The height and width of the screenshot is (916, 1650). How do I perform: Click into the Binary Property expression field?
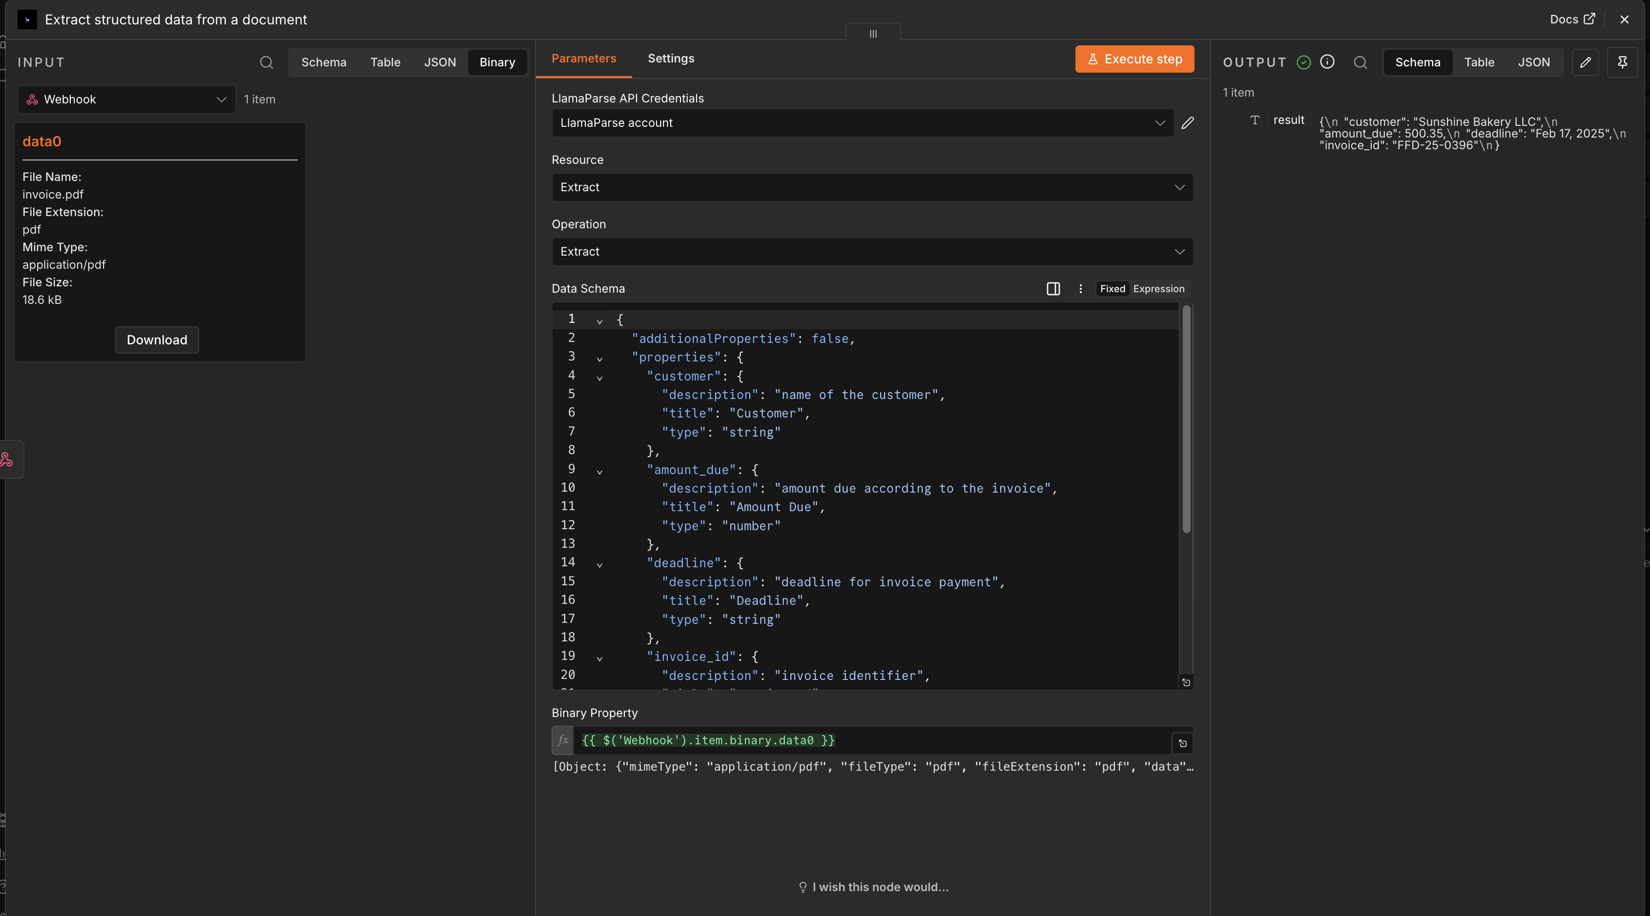click(x=872, y=740)
